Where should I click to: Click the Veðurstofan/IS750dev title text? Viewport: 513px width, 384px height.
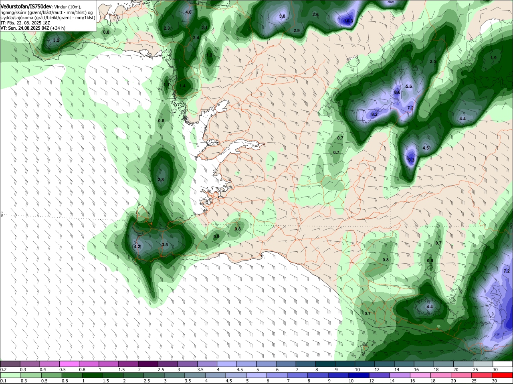26,6
